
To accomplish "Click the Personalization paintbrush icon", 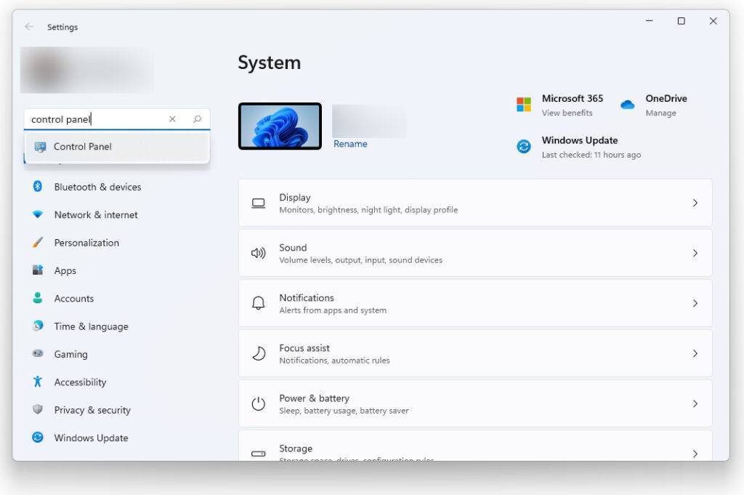I will tap(38, 242).
